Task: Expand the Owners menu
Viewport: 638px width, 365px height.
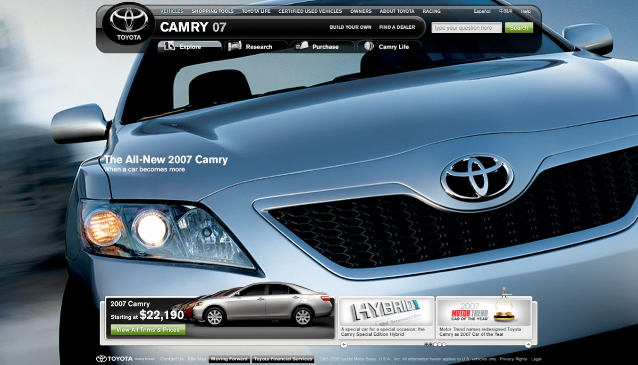Action: [361, 11]
